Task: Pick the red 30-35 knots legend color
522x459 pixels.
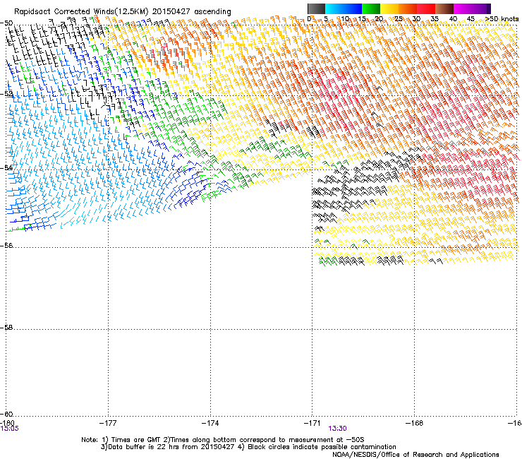Action: point(426,8)
